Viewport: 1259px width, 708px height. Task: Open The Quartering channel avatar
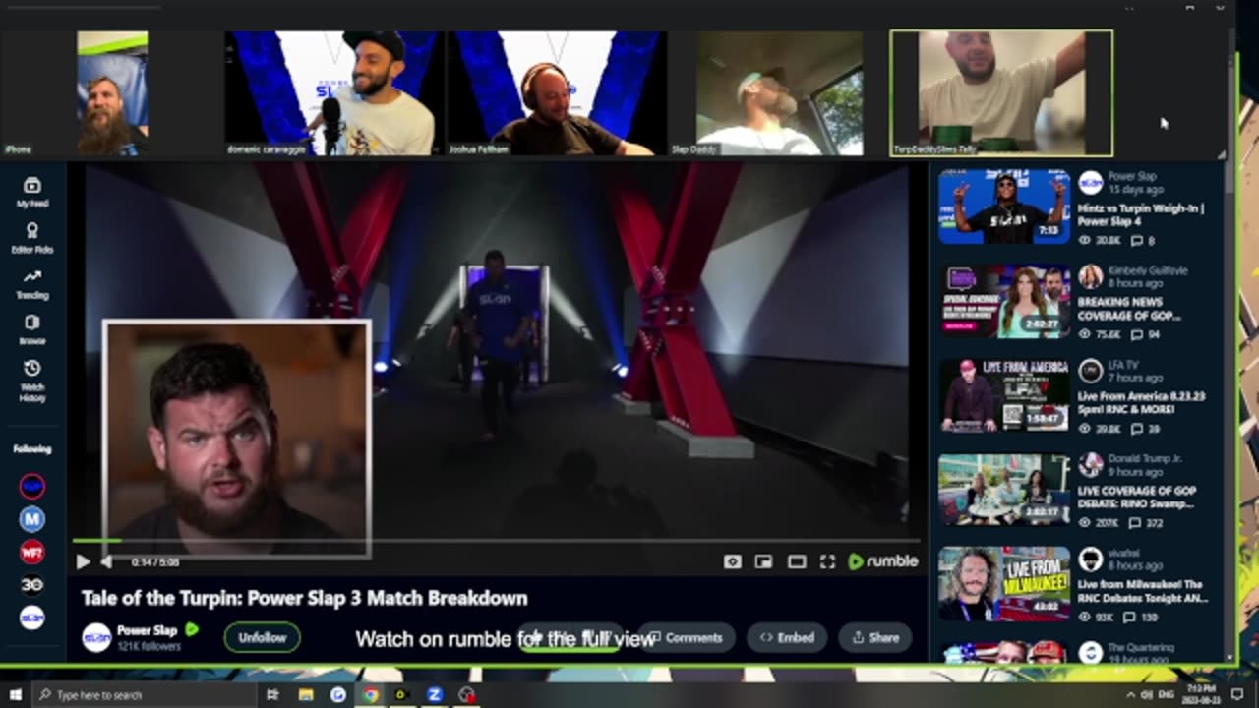click(x=1090, y=653)
